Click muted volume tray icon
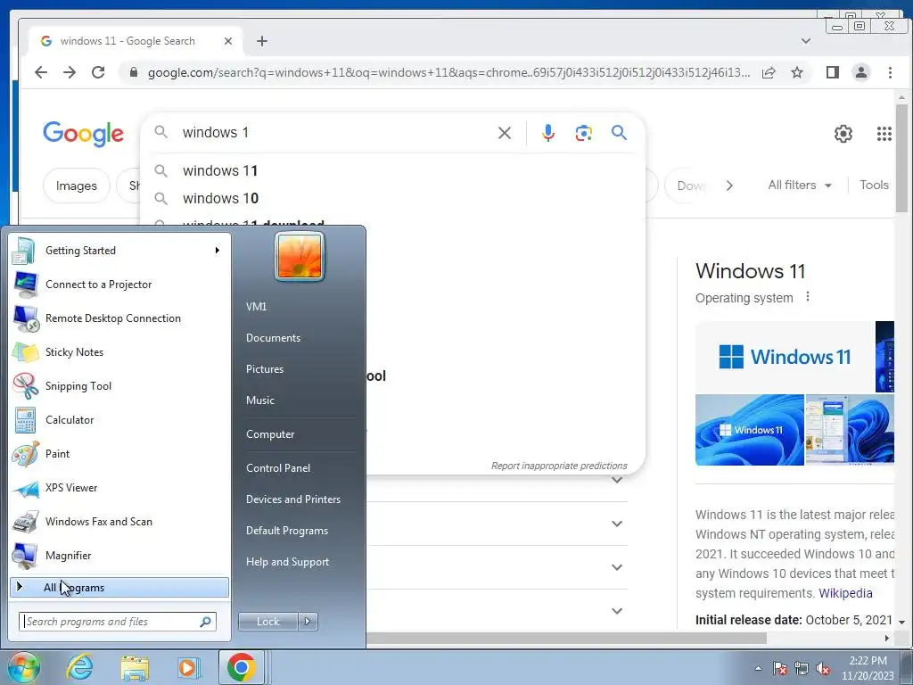The image size is (913, 685). (x=823, y=669)
